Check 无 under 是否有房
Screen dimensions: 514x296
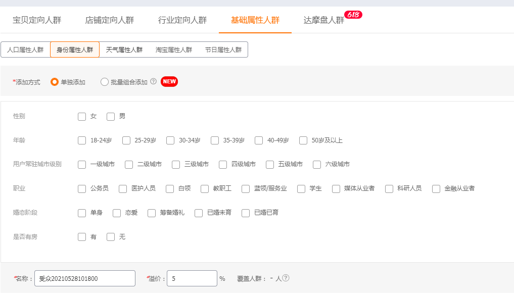pyautogui.click(x=111, y=237)
